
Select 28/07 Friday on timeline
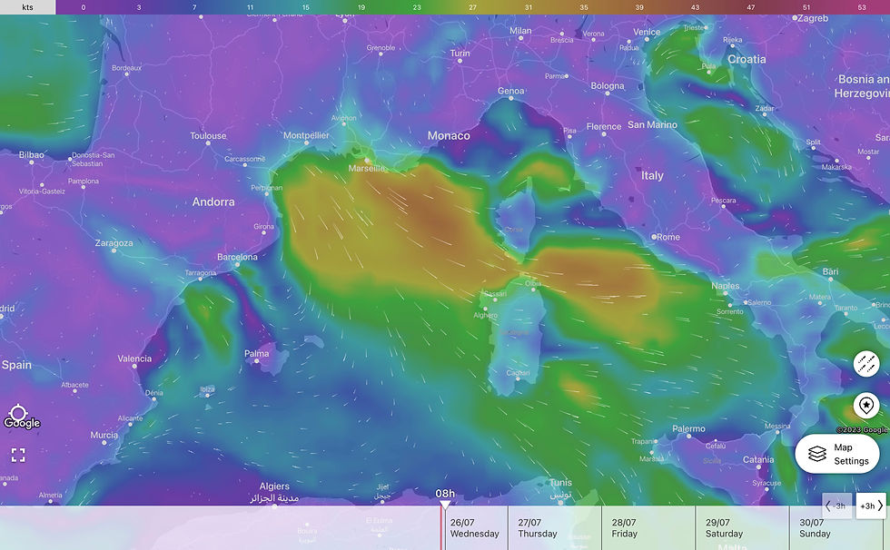625,528
